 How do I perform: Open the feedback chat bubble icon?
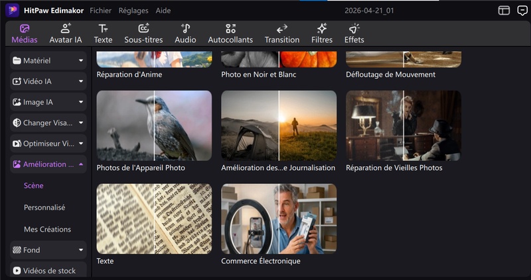pos(522,11)
